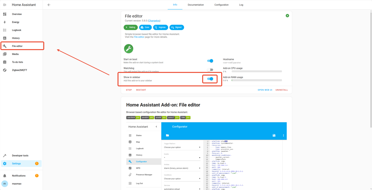Screen dimensions: 372x190
Task: Click the amd64 yes badge
Action: coord(147,118)
